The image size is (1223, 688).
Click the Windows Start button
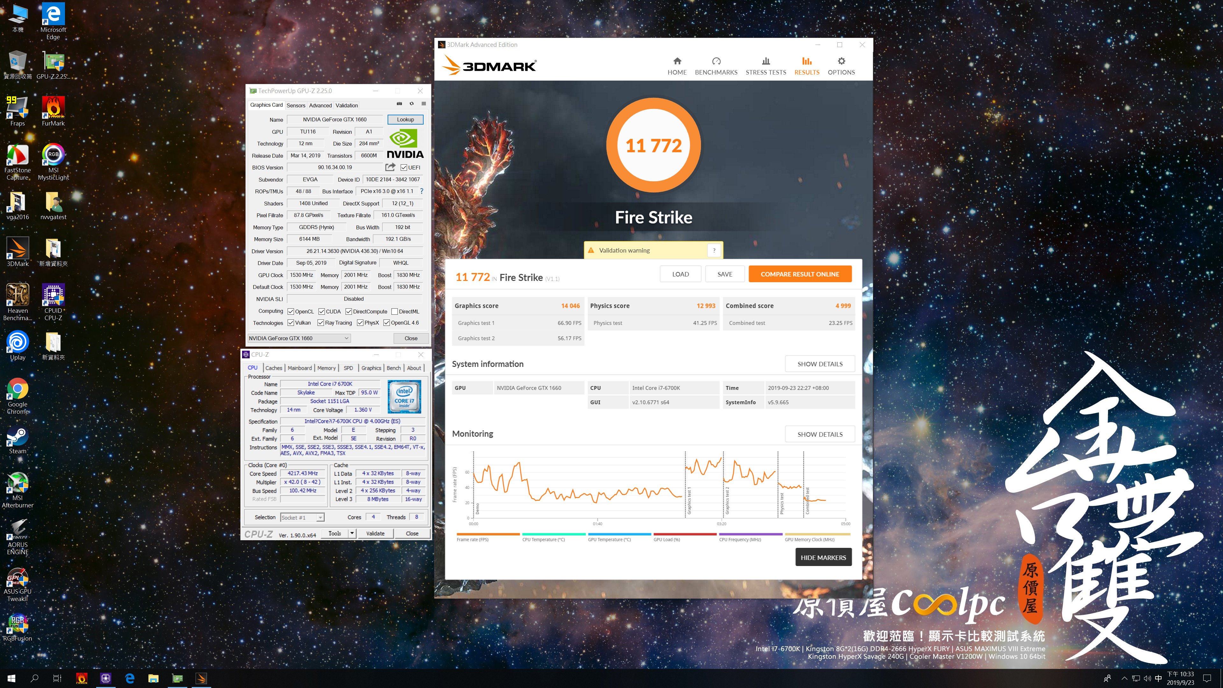point(11,678)
